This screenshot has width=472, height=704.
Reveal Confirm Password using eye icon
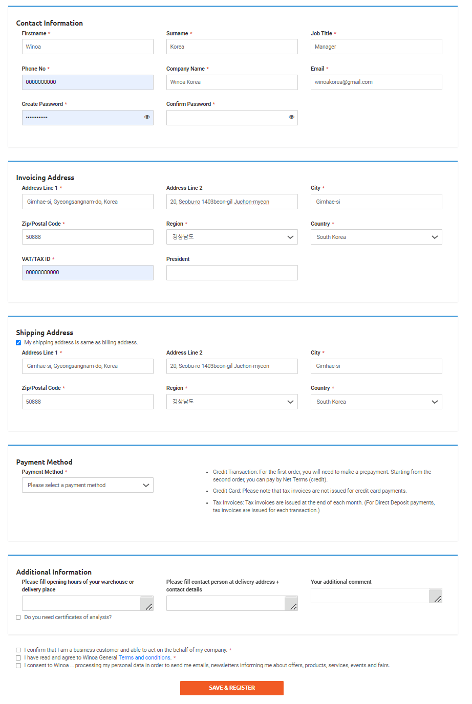tap(291, 117)
